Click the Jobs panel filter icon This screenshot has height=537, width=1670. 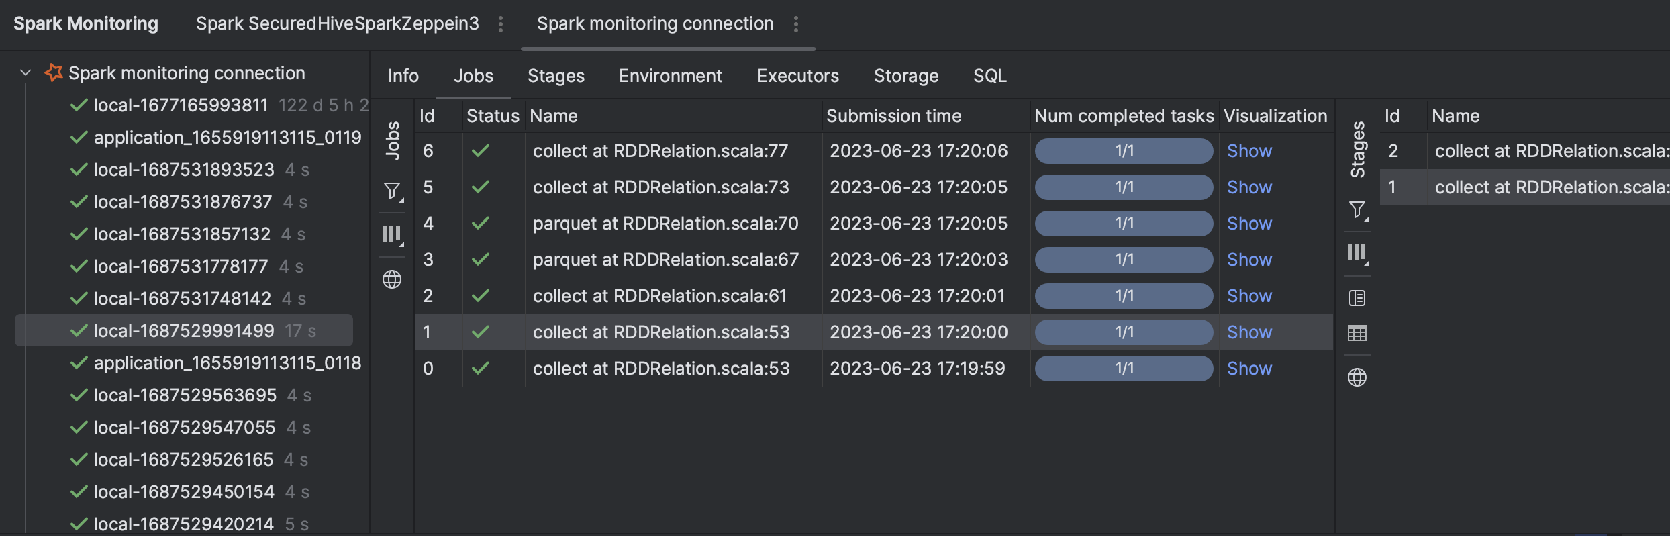392,191
